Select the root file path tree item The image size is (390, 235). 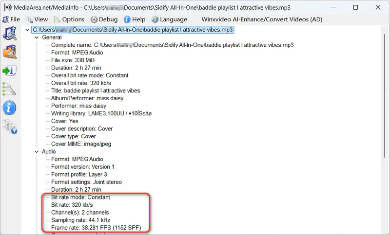(x=133, y=30)
